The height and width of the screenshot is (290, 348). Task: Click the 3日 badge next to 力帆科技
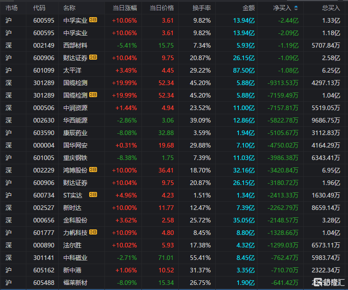point(93,233)
